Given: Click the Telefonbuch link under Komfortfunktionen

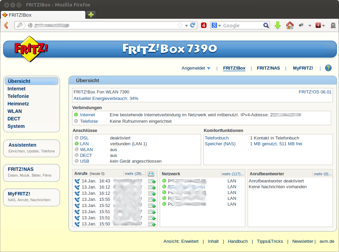Looking at the screenshot, I should coord(217,138).
